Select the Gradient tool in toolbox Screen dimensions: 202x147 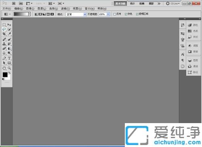[x=9, y=48]
